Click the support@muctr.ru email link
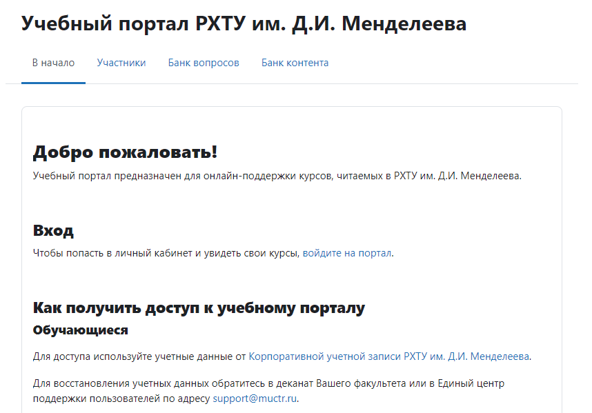The height and width of the screenshot is (413, 592). (x=255, y=399)
